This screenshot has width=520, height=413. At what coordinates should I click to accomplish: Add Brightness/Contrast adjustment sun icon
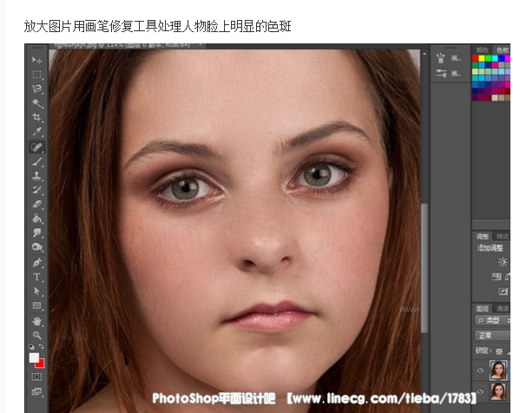(503, 262)
